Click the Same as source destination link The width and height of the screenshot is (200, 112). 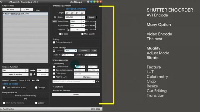(10, 84)
